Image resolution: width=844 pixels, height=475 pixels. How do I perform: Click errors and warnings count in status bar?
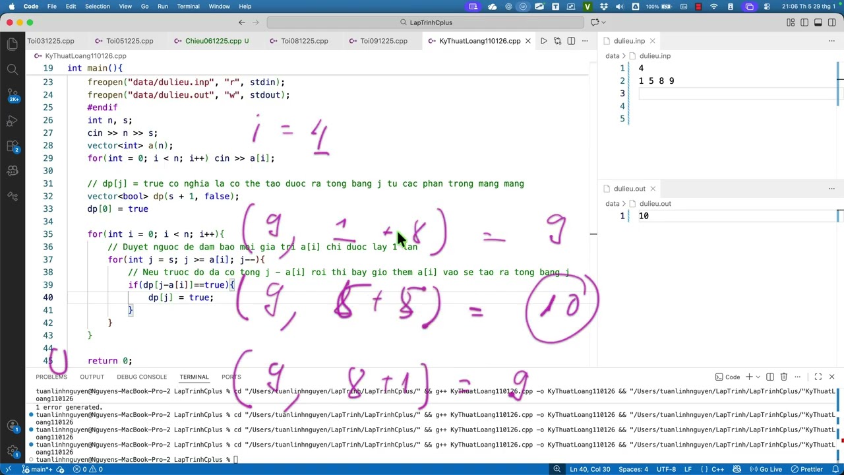point(86,469)
